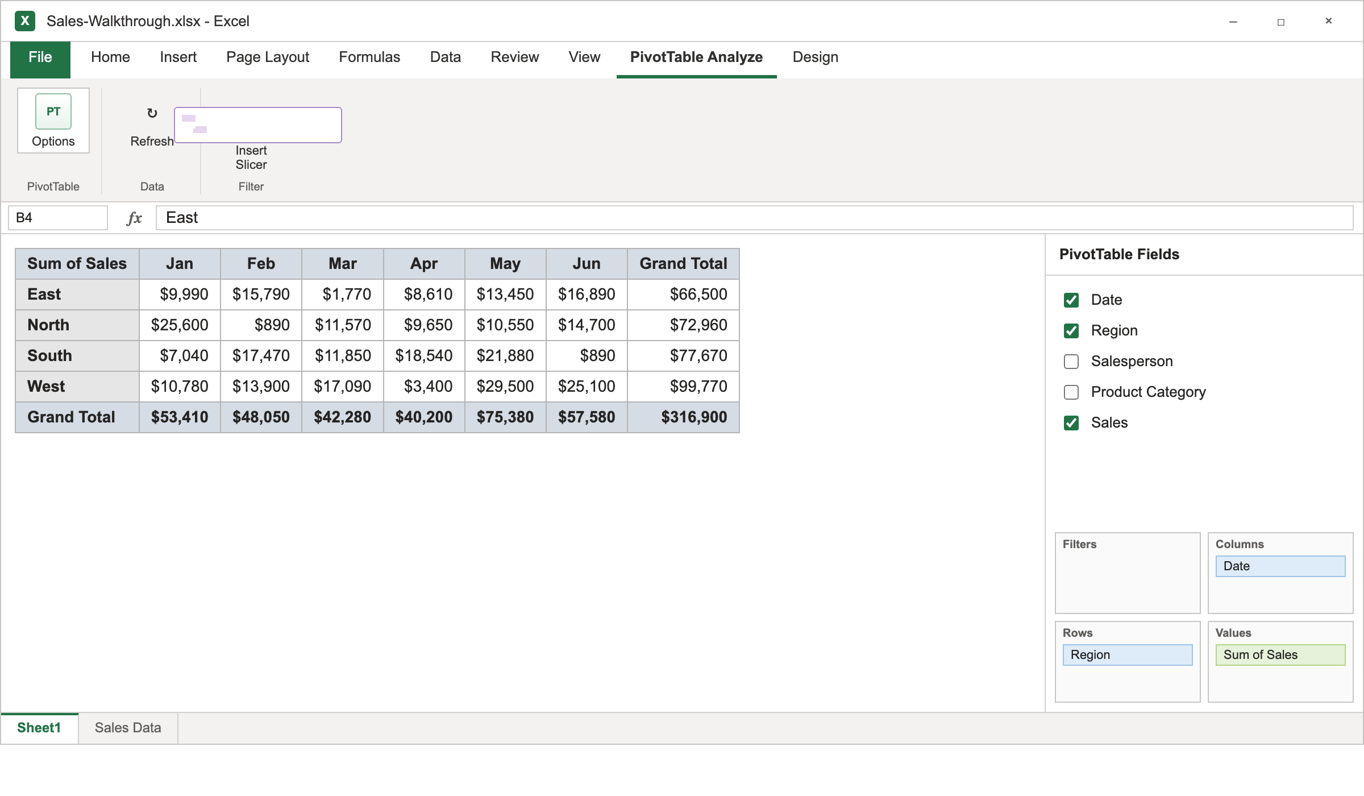The width and height of the screenshot is (1364, 796).
Task: Click the Excel app icon in title bar
Action: click(25, 21)
